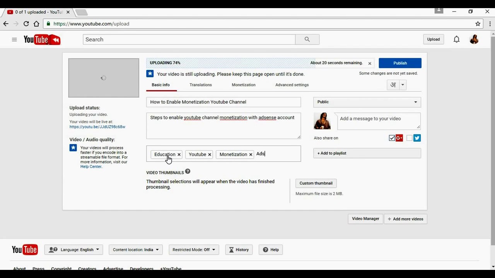Viewport: 495px width, 278px height.
Task: Go back with the browser back arrow
Action: pos(6,24)
